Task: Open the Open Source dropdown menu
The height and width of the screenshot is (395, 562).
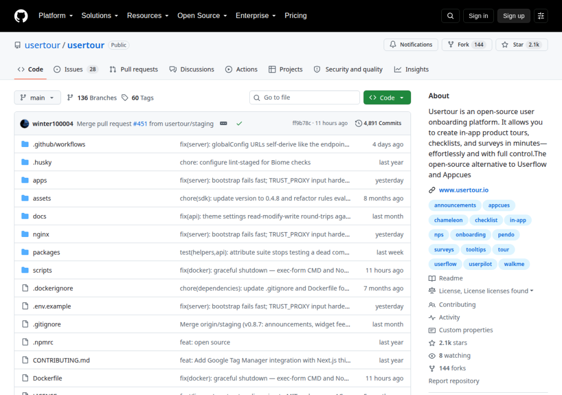Action: (x=202, y=16)
